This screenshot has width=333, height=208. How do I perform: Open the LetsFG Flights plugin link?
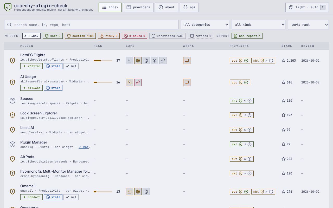[x=33, y=55]
